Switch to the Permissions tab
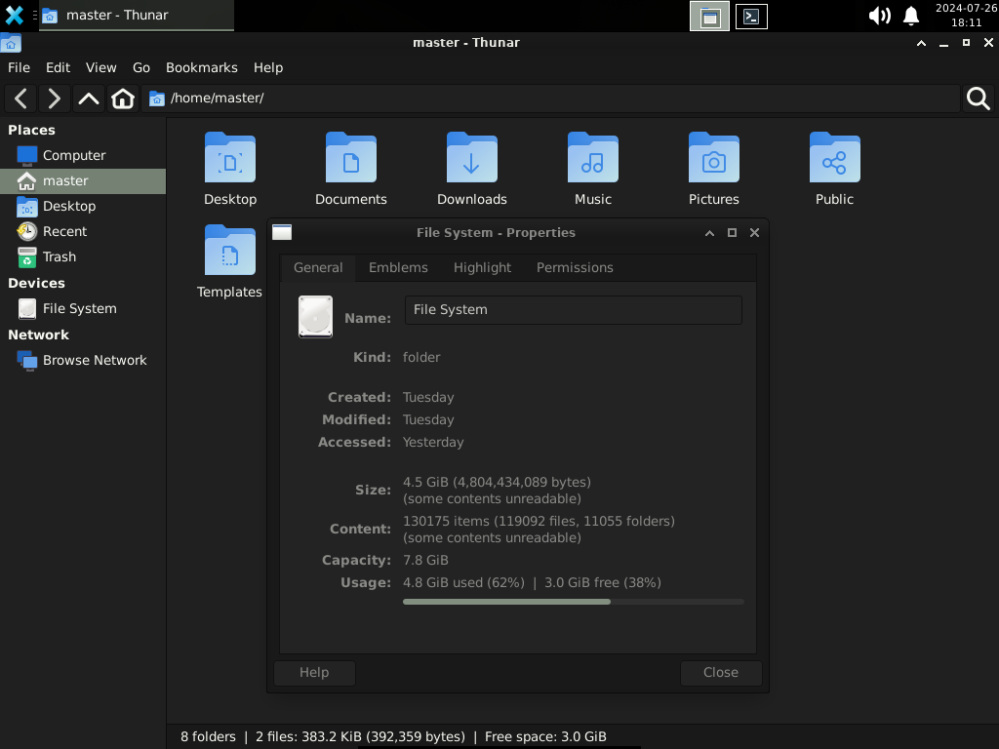This screenshot has height=749, width=999. point(575,267)
